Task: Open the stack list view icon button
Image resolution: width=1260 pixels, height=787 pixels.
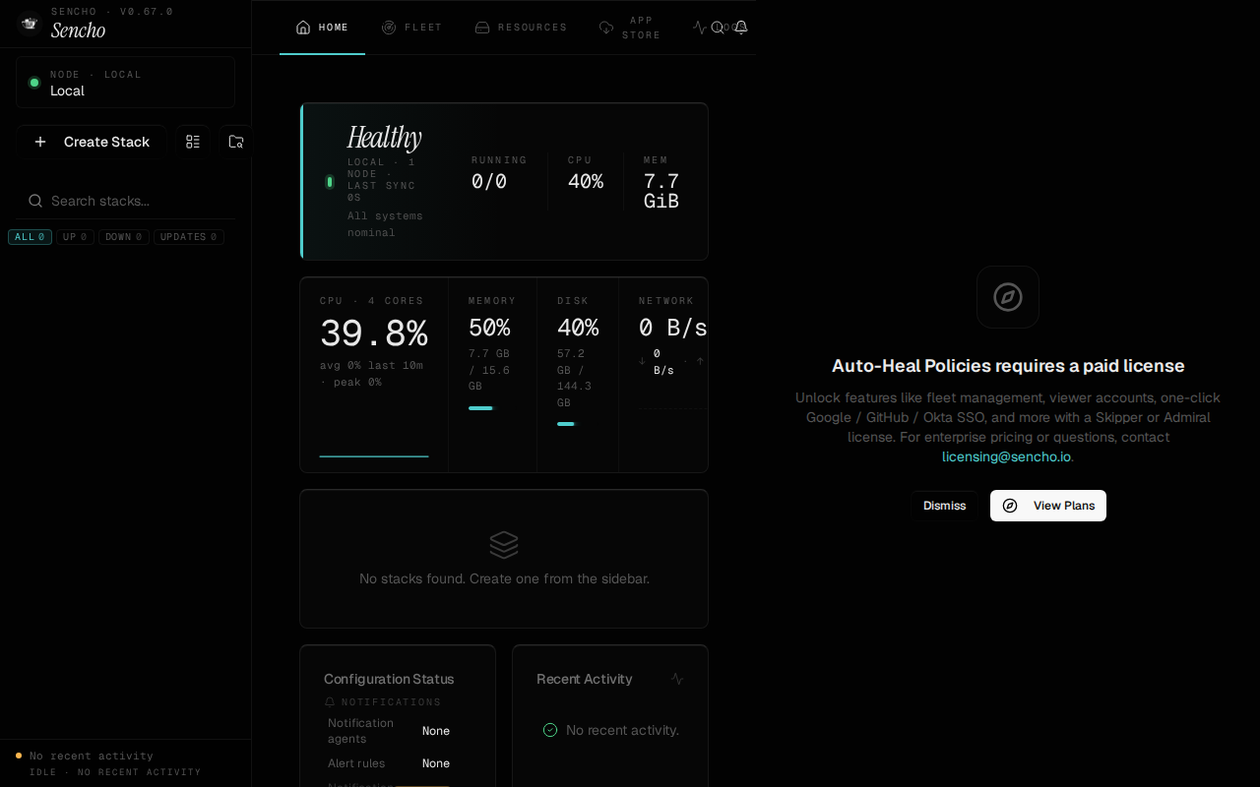Action: [x=193, y=142]
